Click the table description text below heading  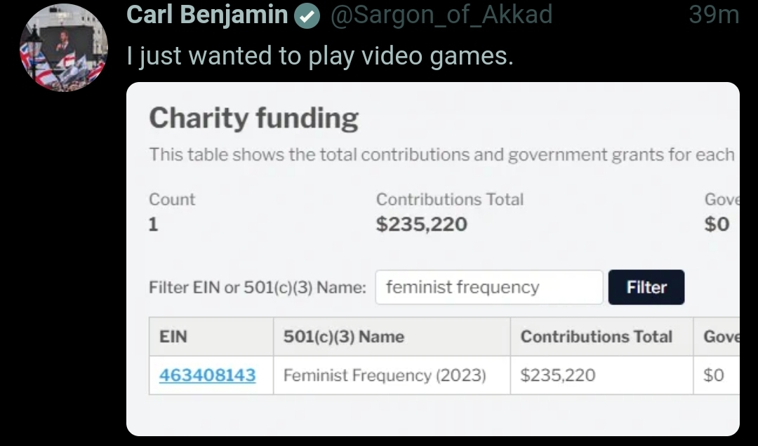pos(442,154)
